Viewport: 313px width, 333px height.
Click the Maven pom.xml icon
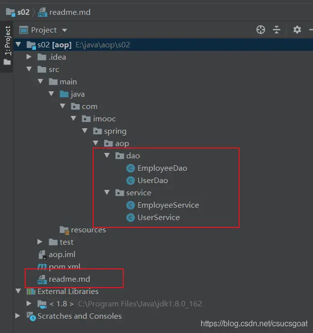click(x=42, y=267)
